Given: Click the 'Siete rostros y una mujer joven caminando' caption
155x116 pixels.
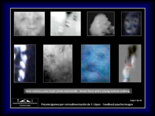Looking at the screenshot, I should [51, 91].
